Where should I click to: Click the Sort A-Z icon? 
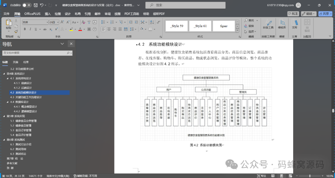click(152, 22)
